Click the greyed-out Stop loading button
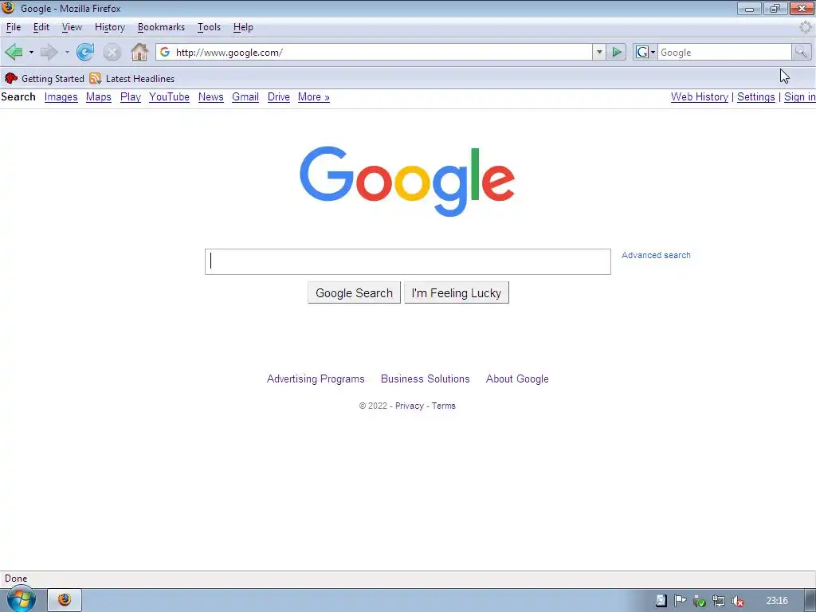The width and height of the screenshot is (816, 612). (112, 52)
